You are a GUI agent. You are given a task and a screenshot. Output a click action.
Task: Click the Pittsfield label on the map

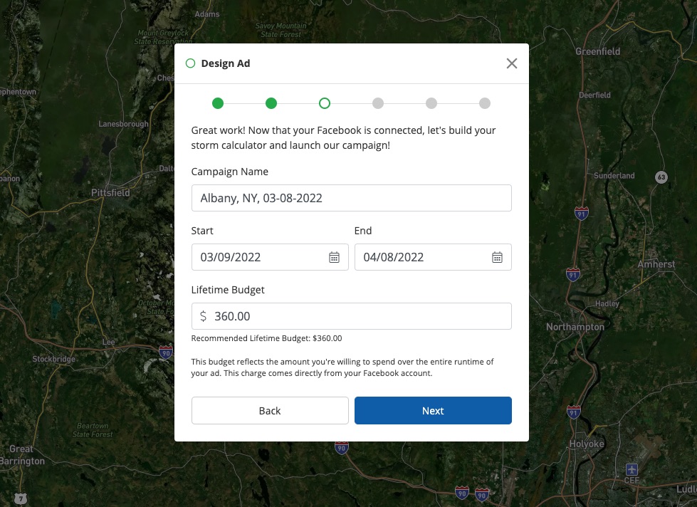coord(110,193)
